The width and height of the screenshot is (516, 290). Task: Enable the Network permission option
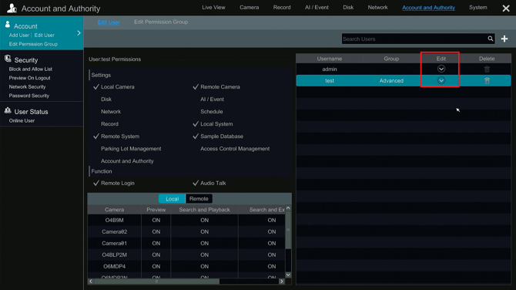pyautogui.click(x=111, y=111)
